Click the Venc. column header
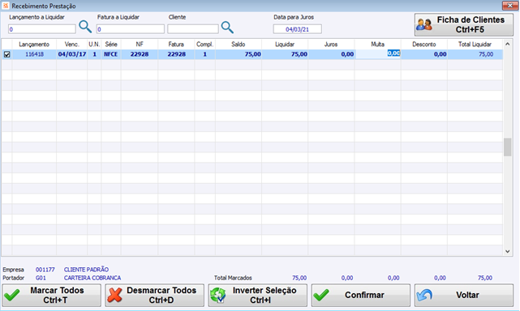This screenshot has width=520, height=311. click(72, 45)
